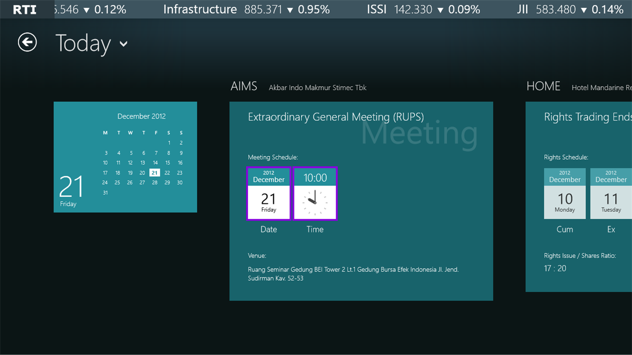Image resolution: width=632 pixels, height=355 pixels.
Task: Click the Date tile showing Friday 21
Action: (x=269, y=194)
